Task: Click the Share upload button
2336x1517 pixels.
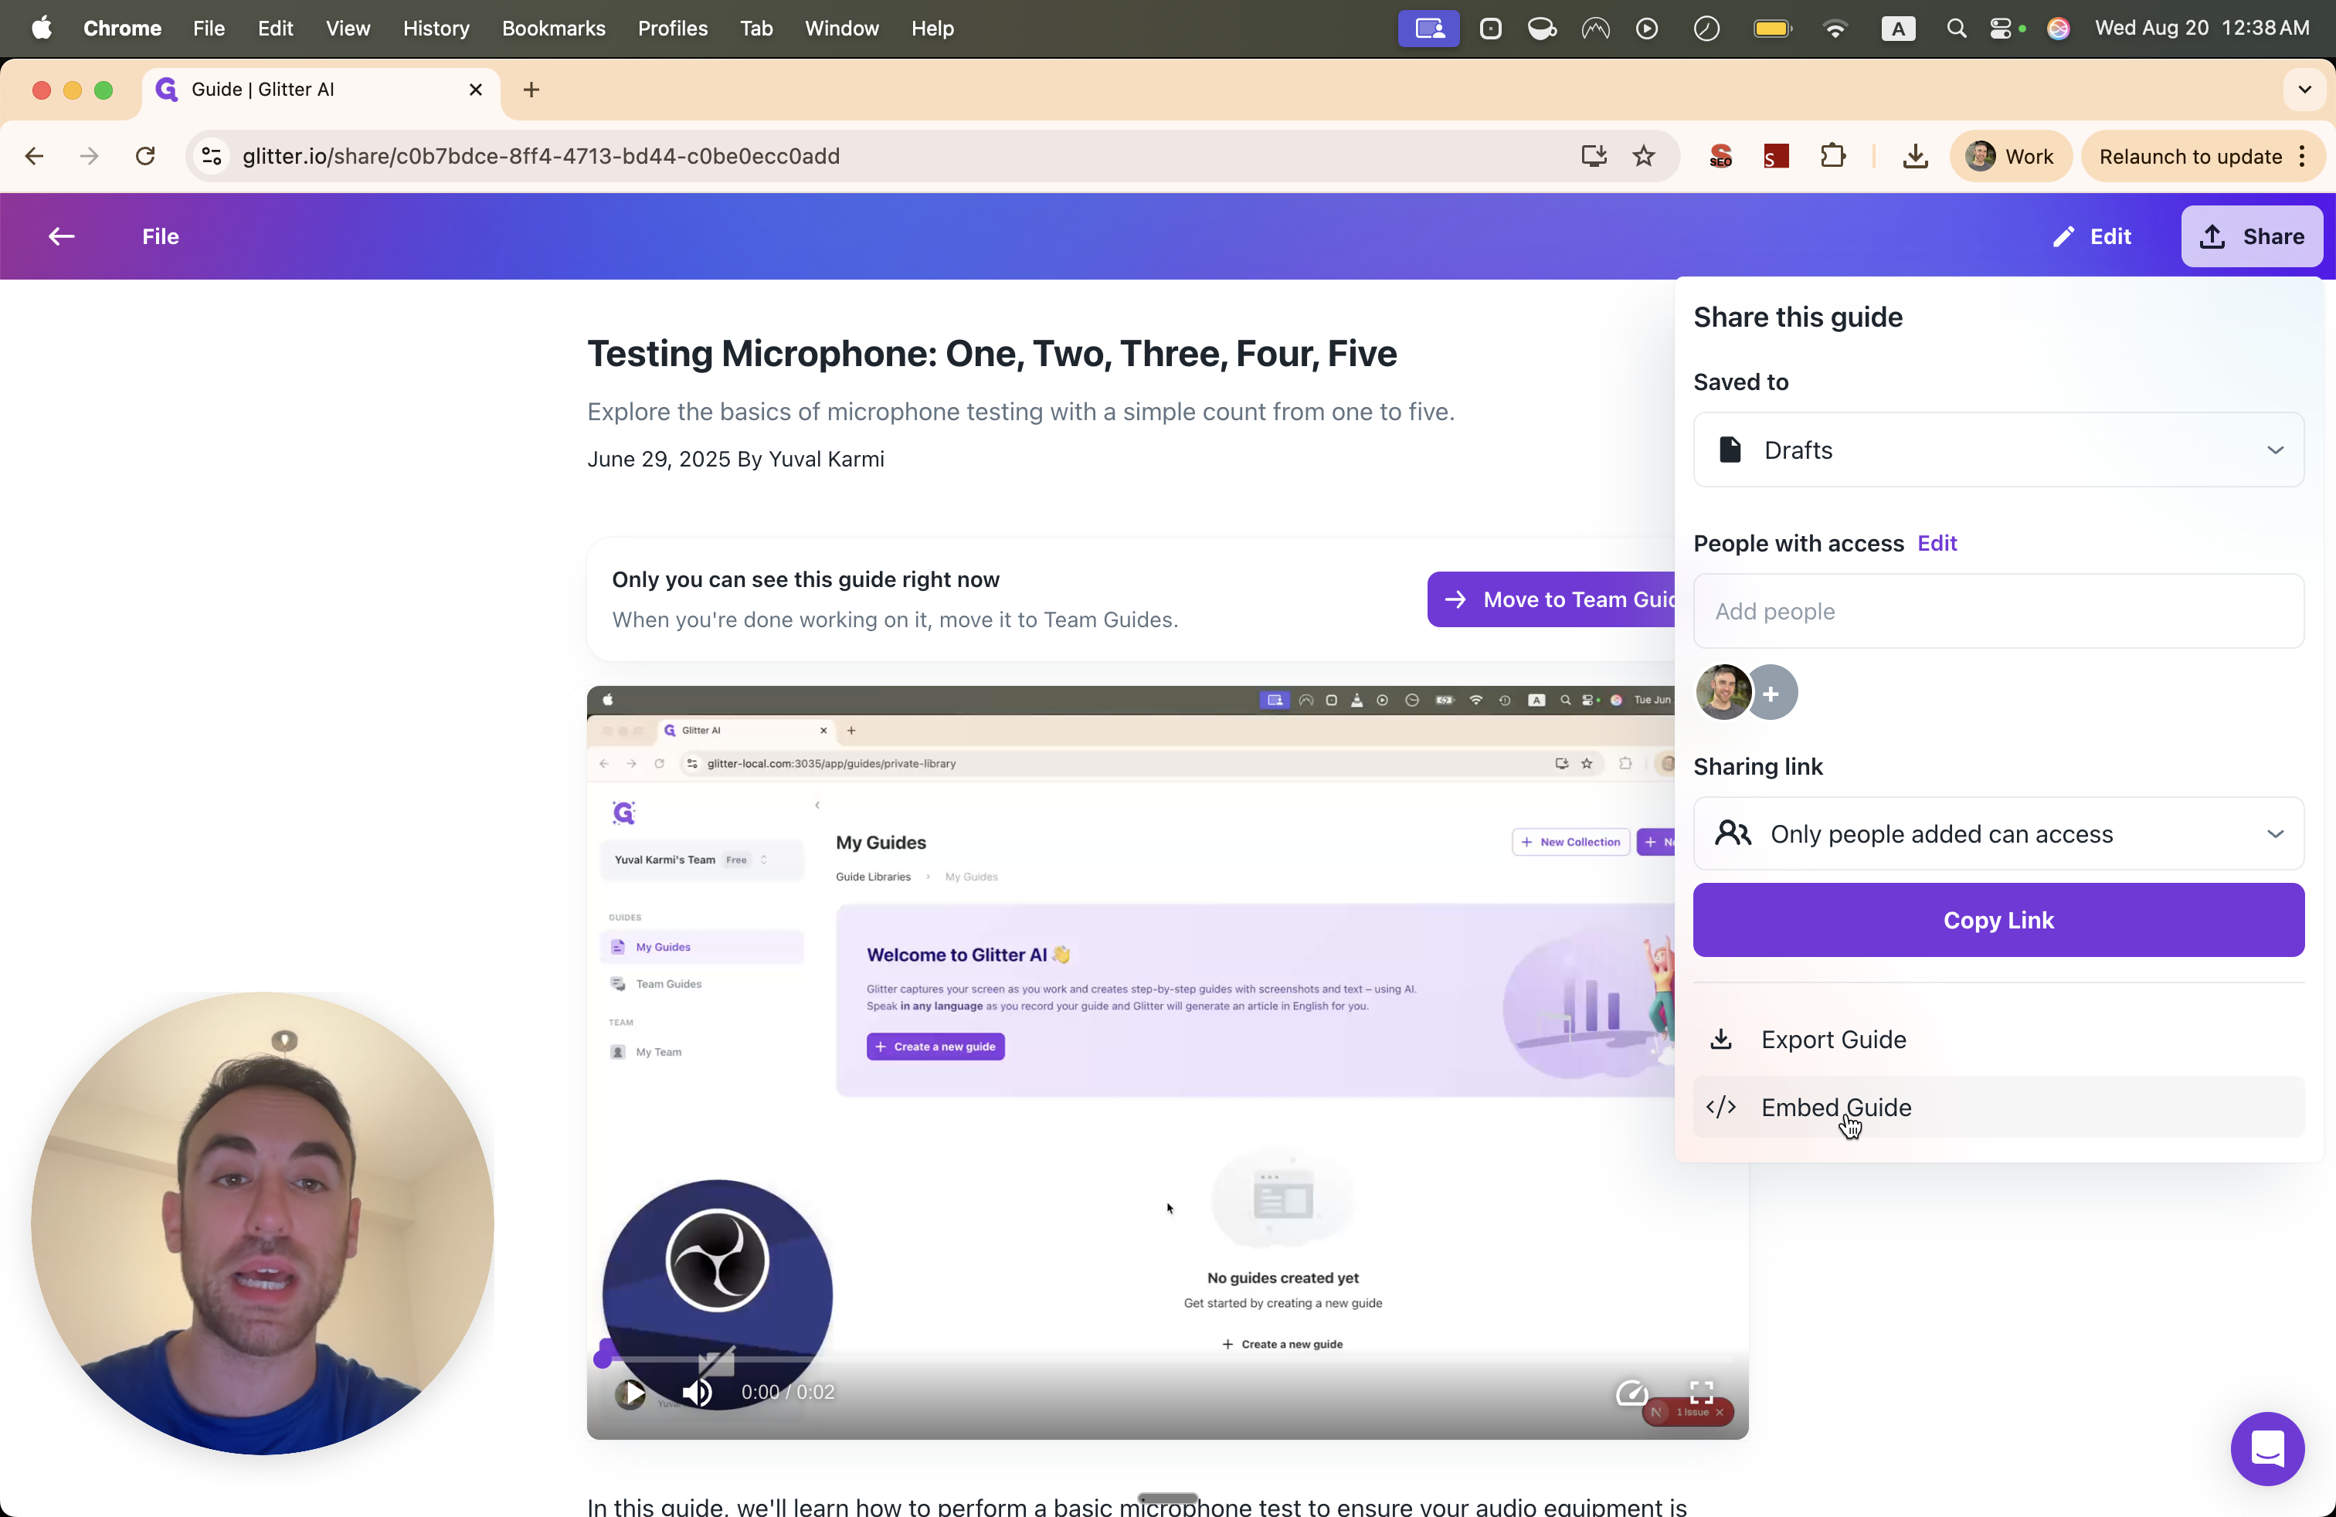Action: click(x=2250, y=236)
